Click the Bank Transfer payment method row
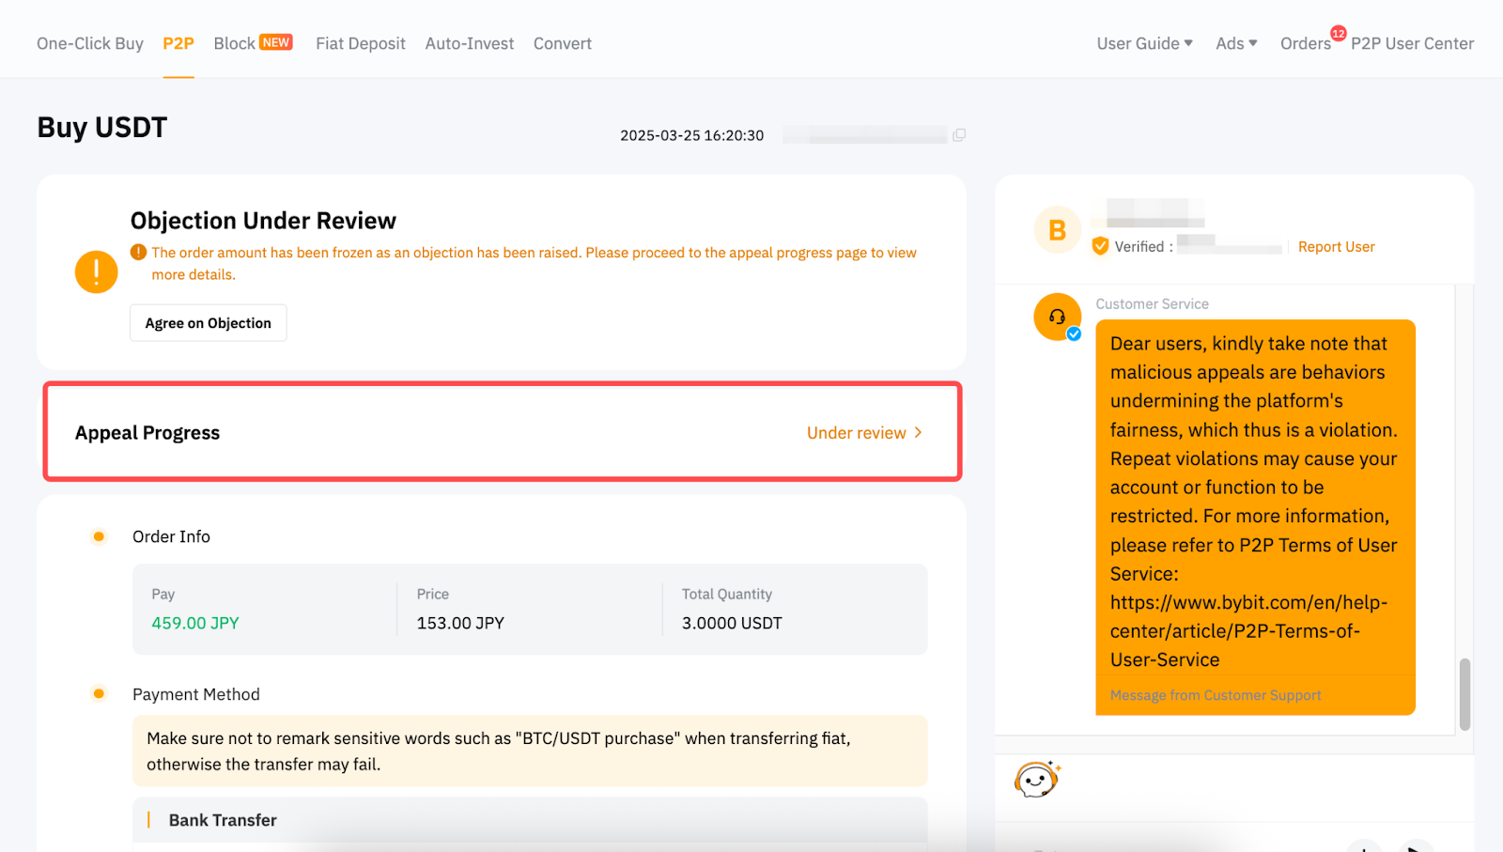This screenshot has width=1503, height=852. click(223, 820)
